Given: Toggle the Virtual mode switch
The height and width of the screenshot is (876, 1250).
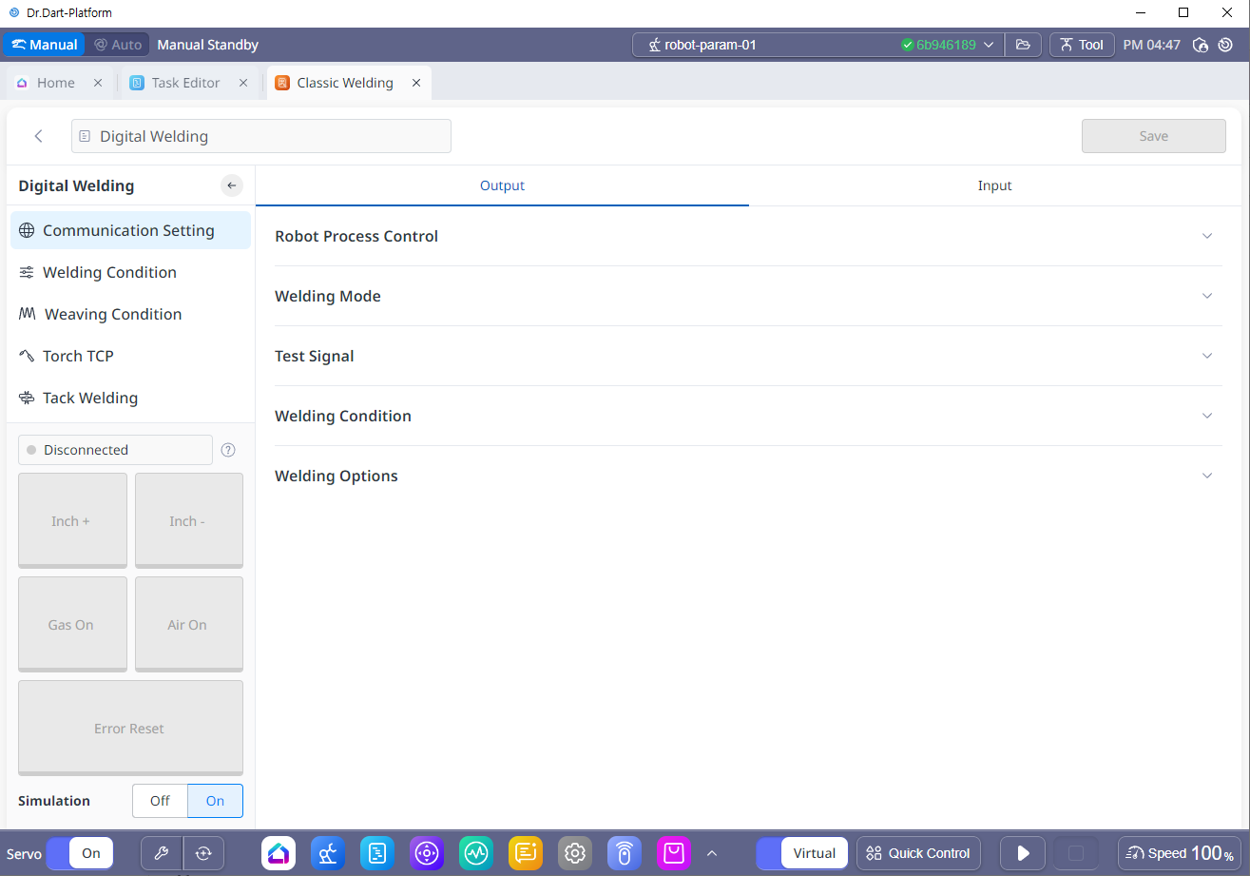Looking at the screenshot, I should click(802, 853).
